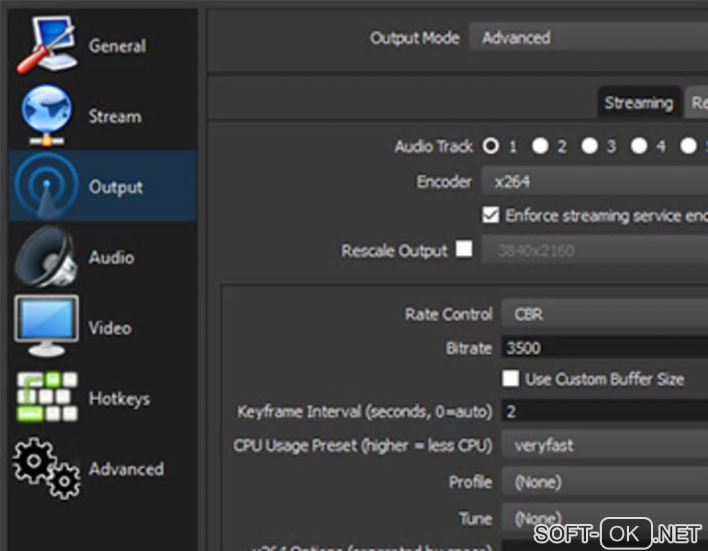Expand the CPU Usage Preset dropdown
The height and width of the screenshot is (551, 708).
[x=602, y=445]
